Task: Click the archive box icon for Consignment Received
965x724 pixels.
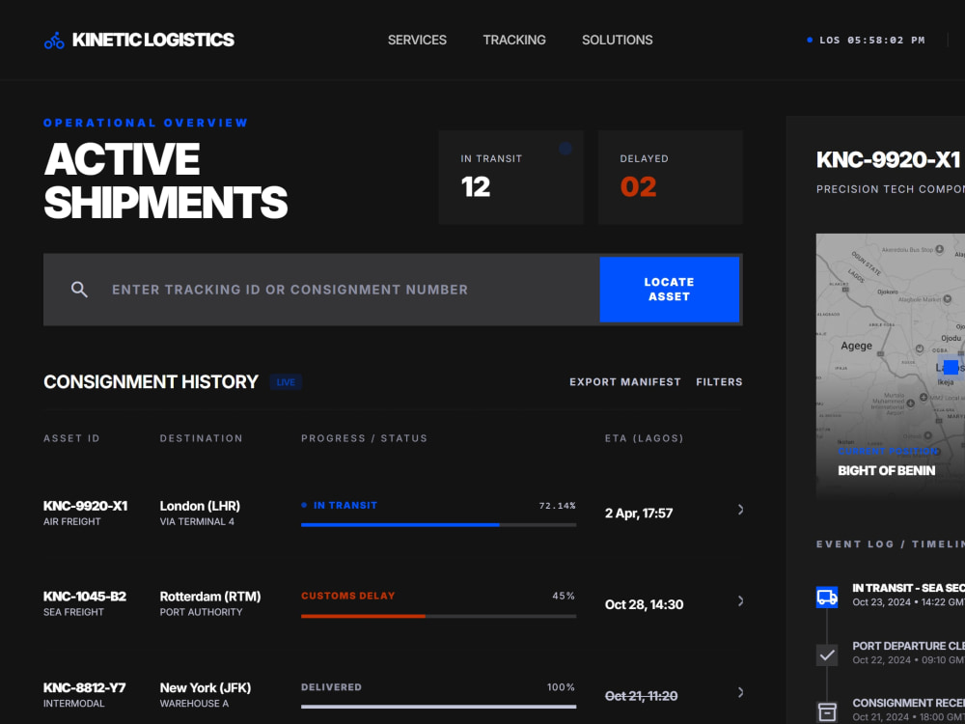Action: (x=827, y=711)
